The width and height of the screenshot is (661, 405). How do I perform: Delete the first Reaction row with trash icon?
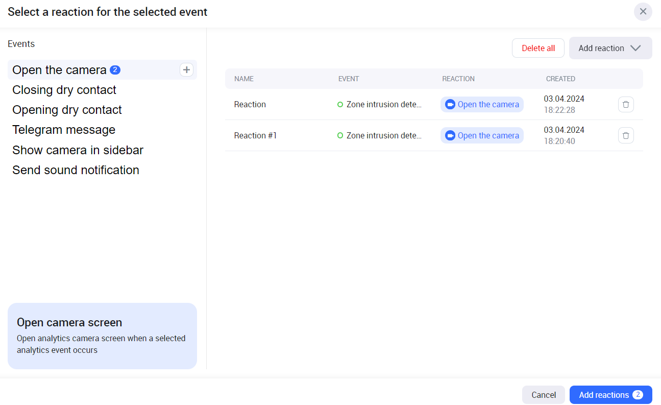point(626,105)
